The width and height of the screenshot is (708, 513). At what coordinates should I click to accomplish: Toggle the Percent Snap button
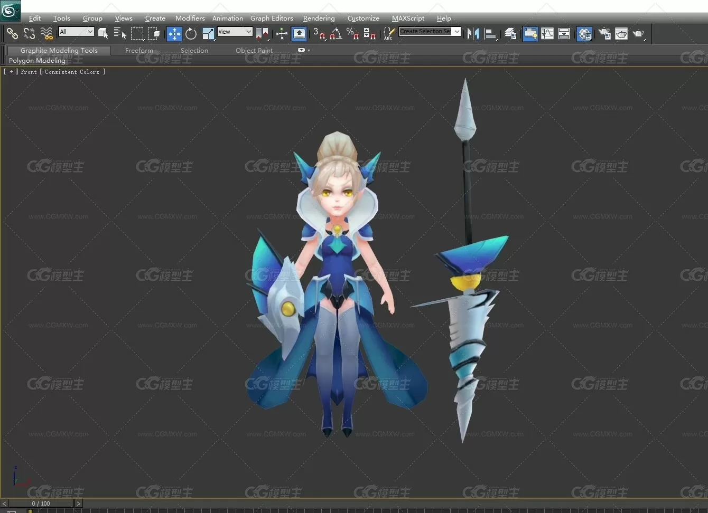[352, 34]
